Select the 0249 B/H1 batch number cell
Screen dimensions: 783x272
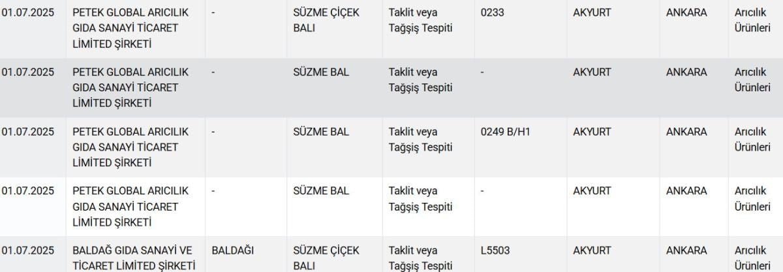pyautogui.click(x=505, y=132)
